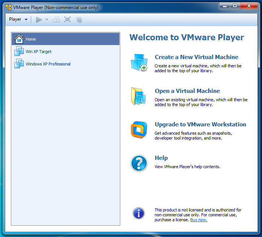The image size is (262, 237).
Task: Click the Player menu dropdown arrow
Action: coord(26,20)
